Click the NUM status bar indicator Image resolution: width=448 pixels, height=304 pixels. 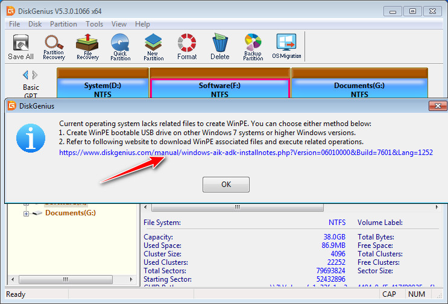(x=417, y=294)
